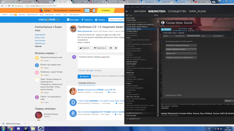This screenshot has width=234, height=131.
Task: Click СОЗДАТЬ РЕЗЕРВНУЮ КОПИЮ button
Action: point(181,49)
